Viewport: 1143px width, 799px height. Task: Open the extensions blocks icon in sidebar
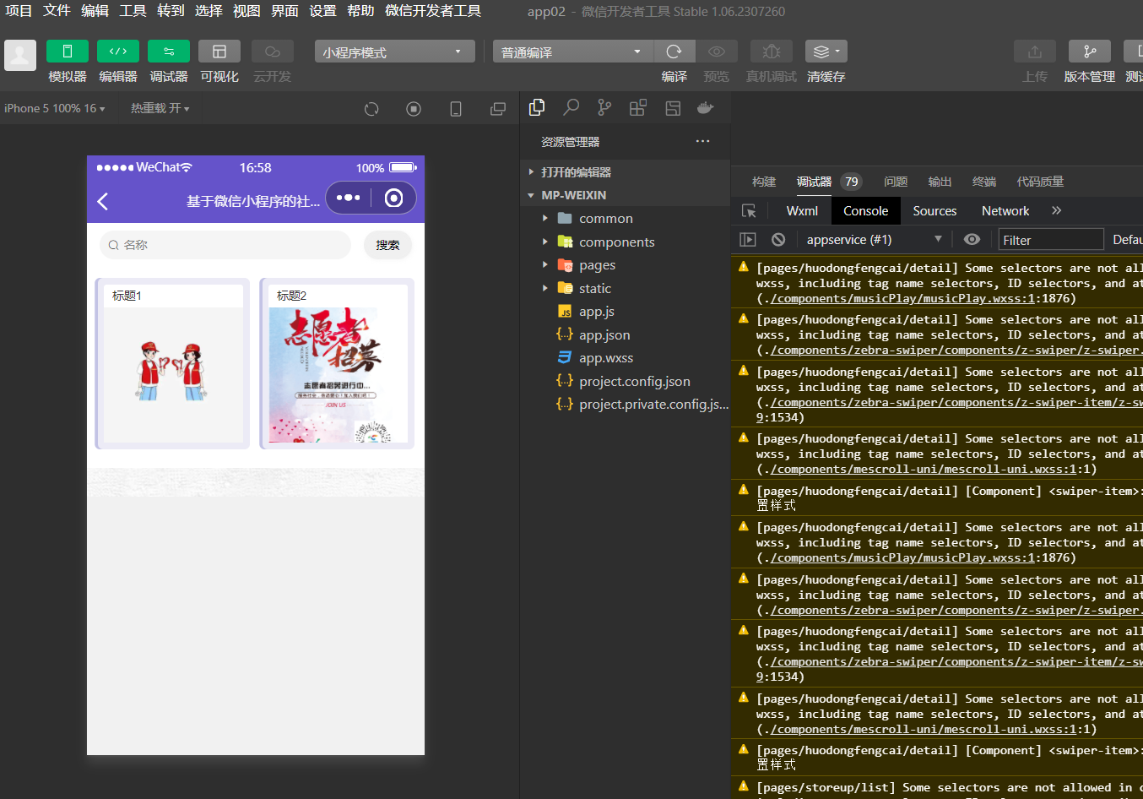(x=638, y=107)
